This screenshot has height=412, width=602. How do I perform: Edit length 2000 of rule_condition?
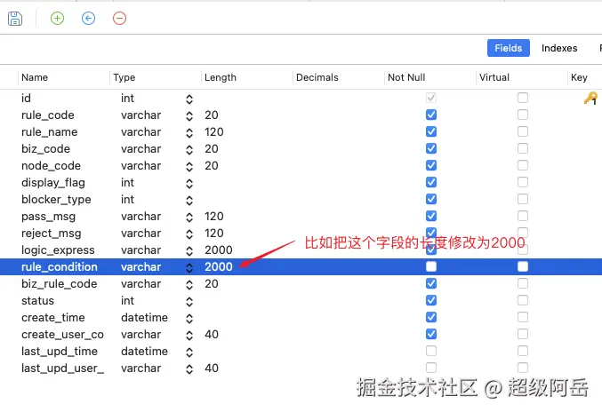coord(219,266)
